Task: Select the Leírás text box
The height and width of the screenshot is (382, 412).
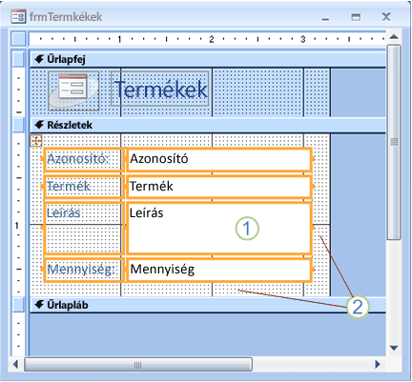Action: click(219, 228)
